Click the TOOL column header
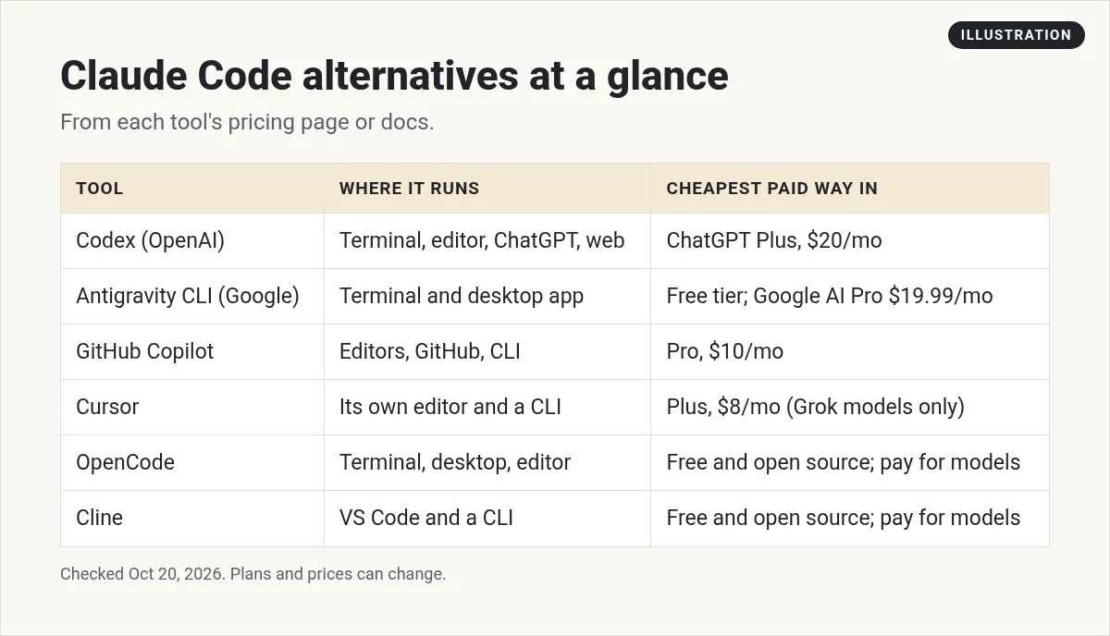Image resolution: width=1110 pixels, height=636 pixels. pos(192,189)
